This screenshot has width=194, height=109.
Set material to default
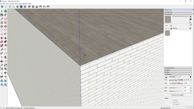pyautogui.click(x=190, y=22)
